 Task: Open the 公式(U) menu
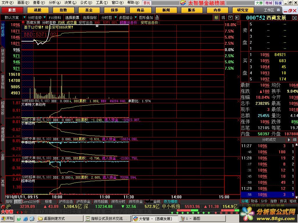click(x=86, y=3)
